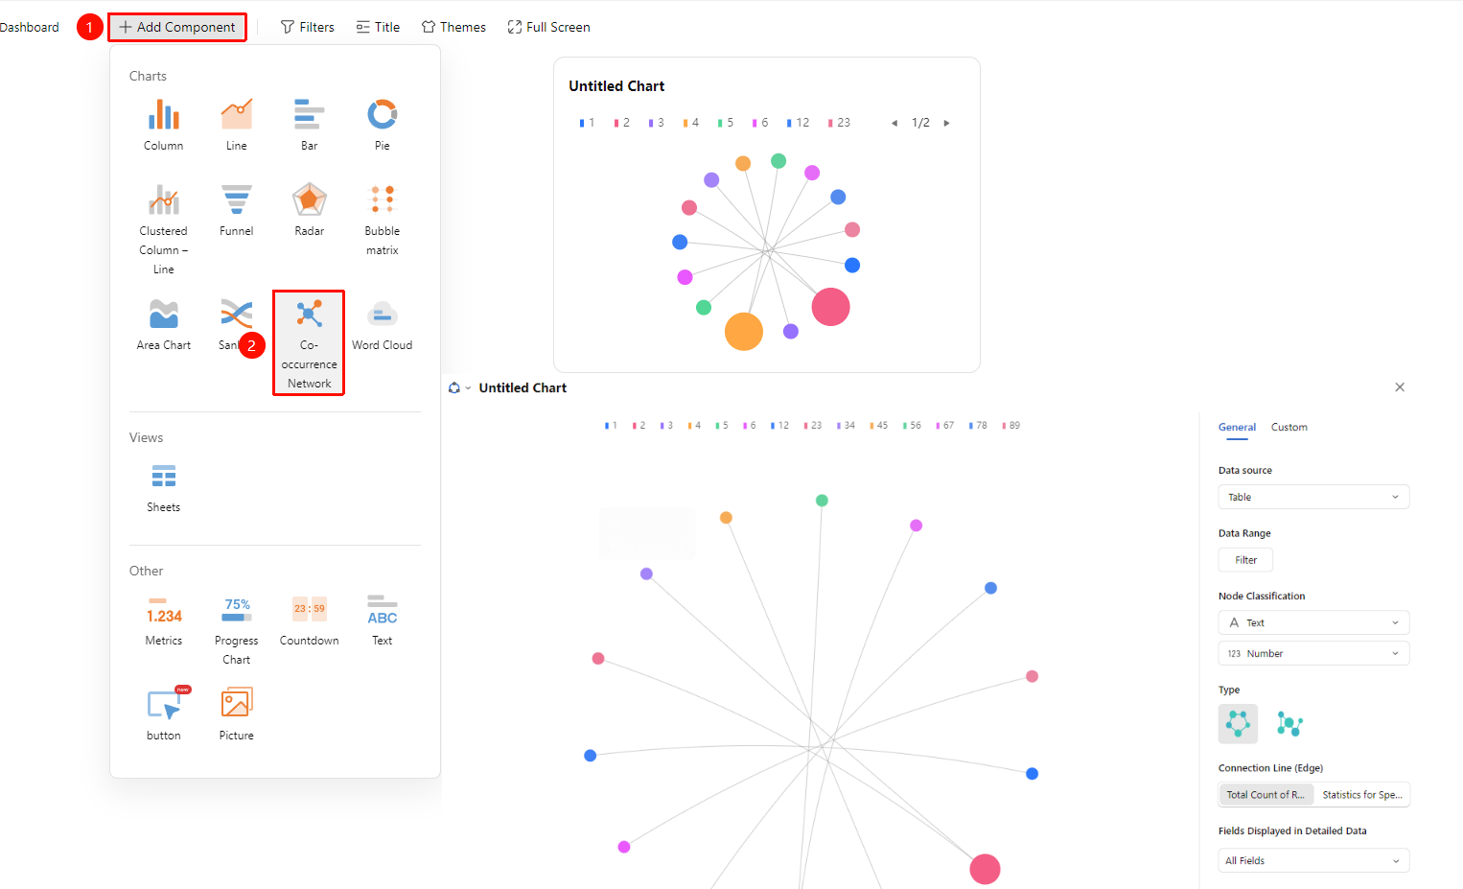Select Clustered Column – Line chart

pos(164,199)
